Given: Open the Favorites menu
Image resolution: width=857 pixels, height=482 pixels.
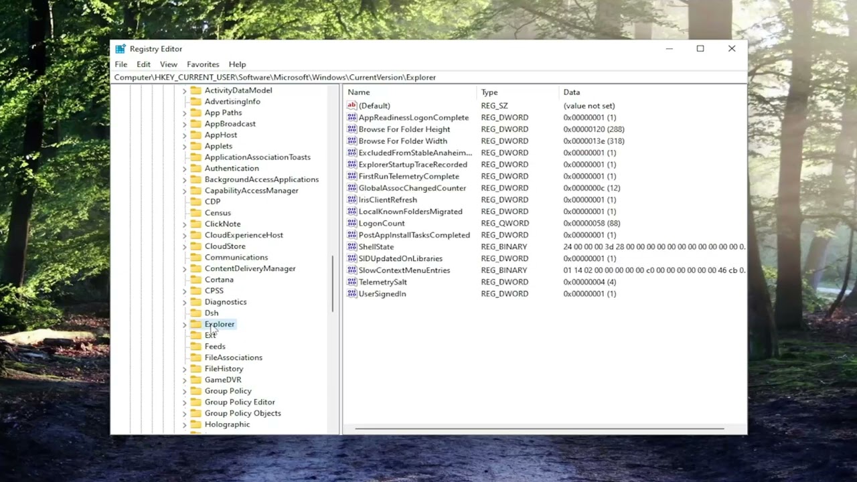Looking at the screenshot, I should [x=203, y=64].
